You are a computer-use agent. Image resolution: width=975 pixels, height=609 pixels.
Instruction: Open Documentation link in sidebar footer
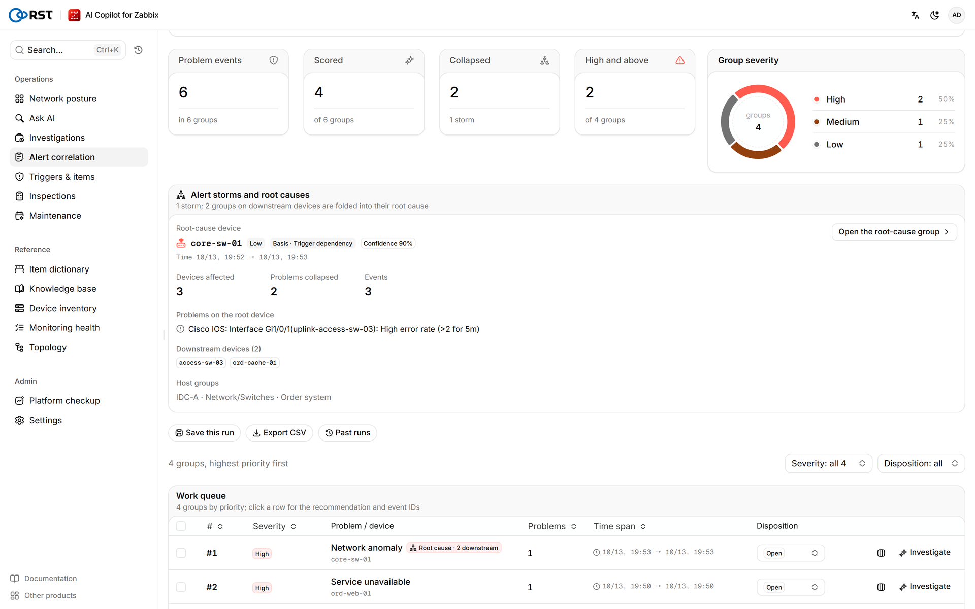44,579
